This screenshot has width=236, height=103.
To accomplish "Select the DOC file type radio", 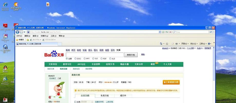I will [x=75, y=59].
